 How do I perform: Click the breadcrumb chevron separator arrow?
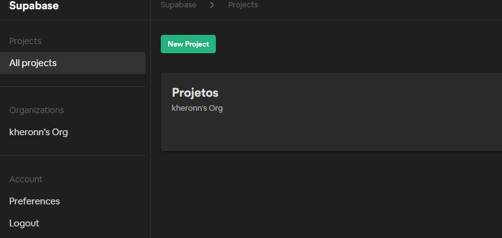(212, 5)
